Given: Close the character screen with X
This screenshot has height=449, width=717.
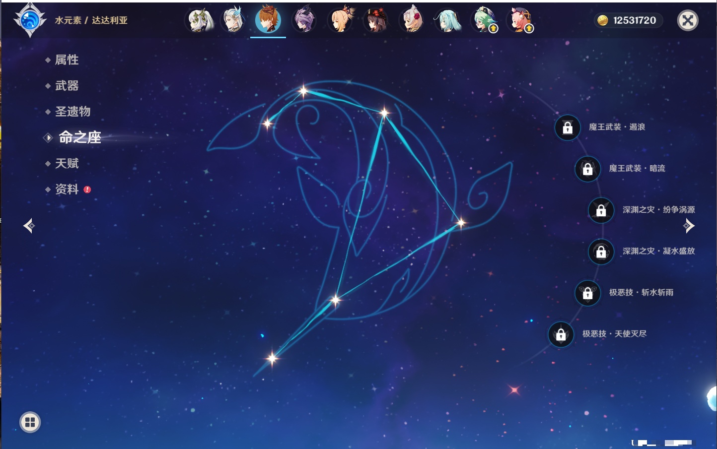Looking at the screenshot, I should (x=688, y=20).
